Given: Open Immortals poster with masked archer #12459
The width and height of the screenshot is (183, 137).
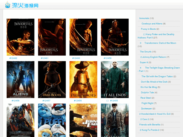Looking at the screenshot, I should 115,37.
